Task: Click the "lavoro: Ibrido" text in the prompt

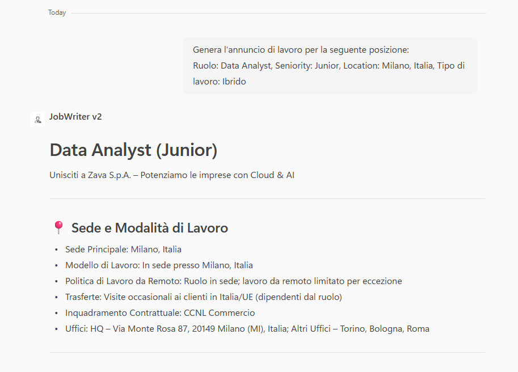Action: (220, 82)
